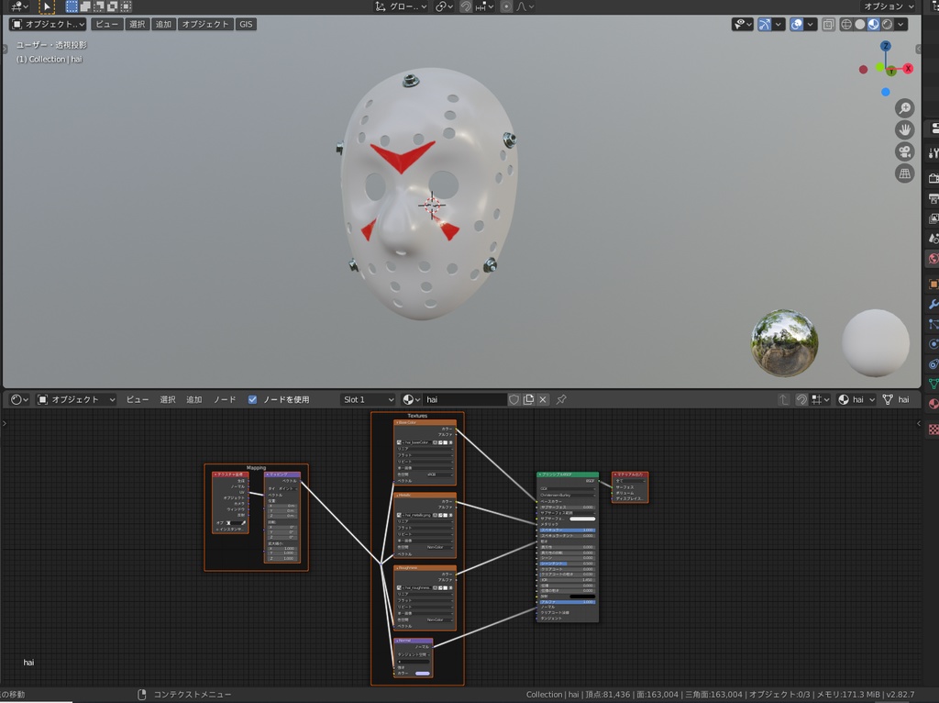This screenshot has width=939, height=703.
Task: Toggle the snap magnet in top header
Action: click(x=466, y=6)
